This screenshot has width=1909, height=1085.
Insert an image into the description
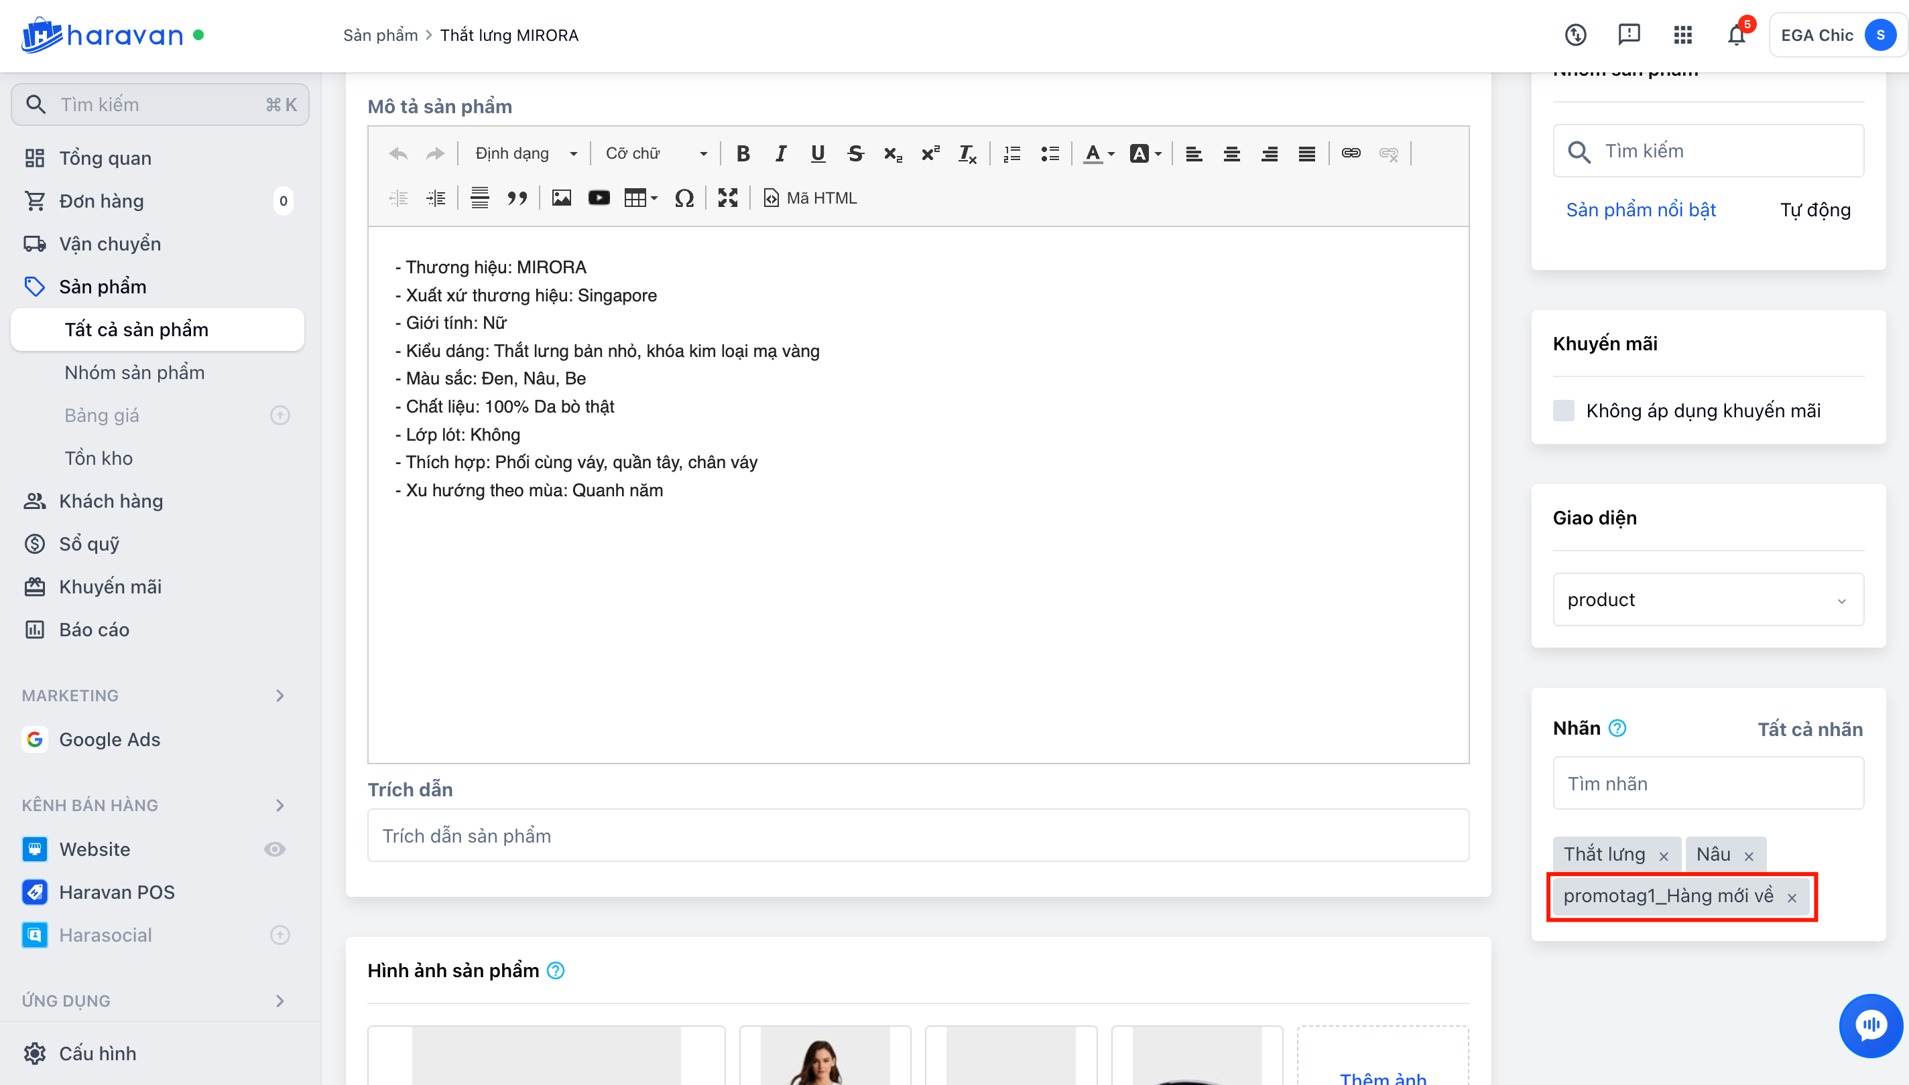[561, 198]
